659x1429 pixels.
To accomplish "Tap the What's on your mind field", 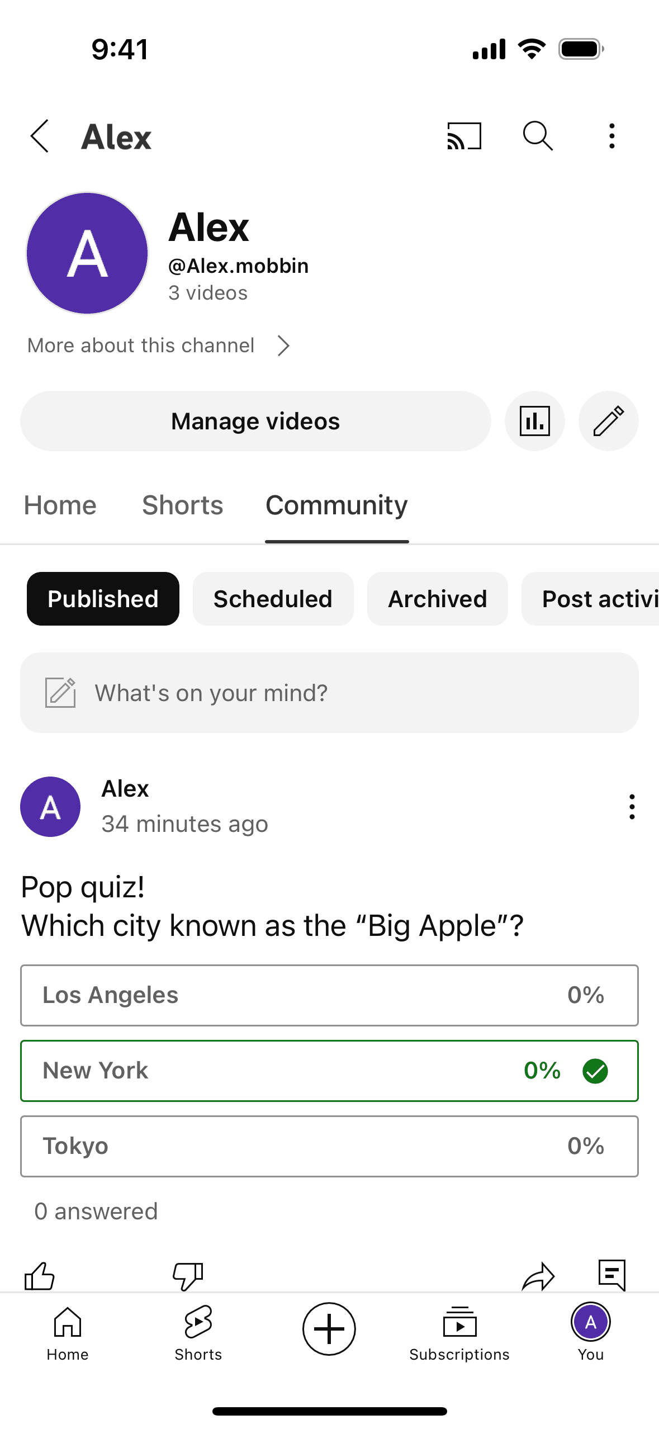I will click(x=329, y=693).
